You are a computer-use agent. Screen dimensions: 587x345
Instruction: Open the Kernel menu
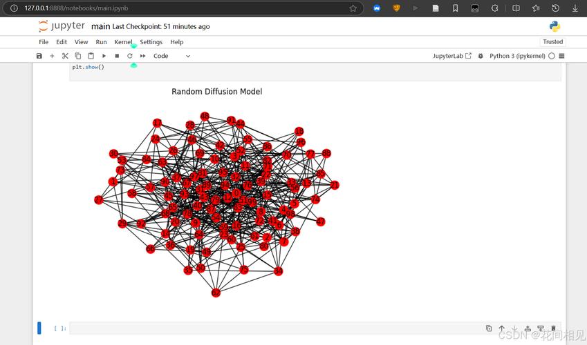(124, 42)
